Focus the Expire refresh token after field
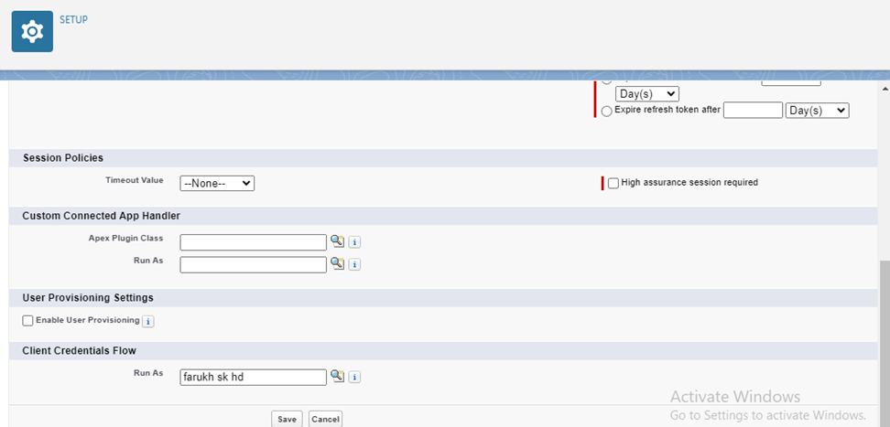This screenshot has height=427, width=890. pos(753,111)
